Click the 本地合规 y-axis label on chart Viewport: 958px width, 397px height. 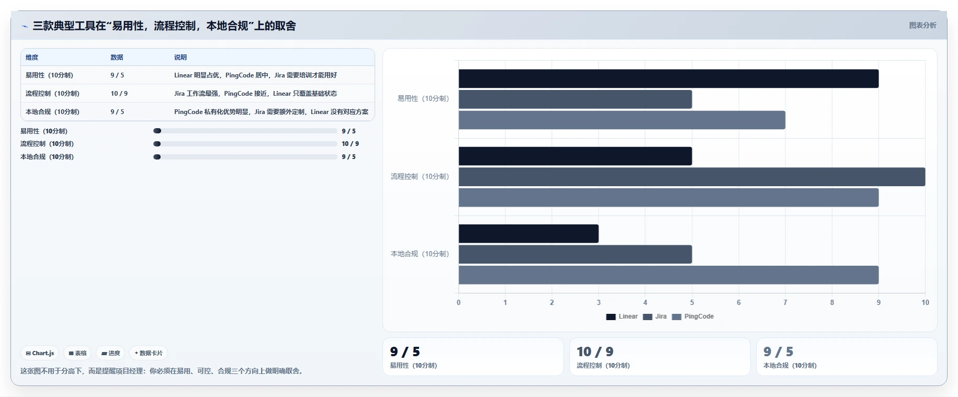420,254
